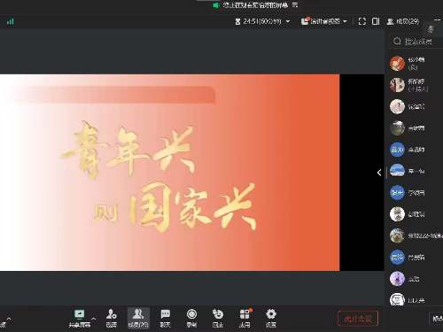
Task: Enter fullscreen mode with the brackets icon
Action: (x=362, y=21)
